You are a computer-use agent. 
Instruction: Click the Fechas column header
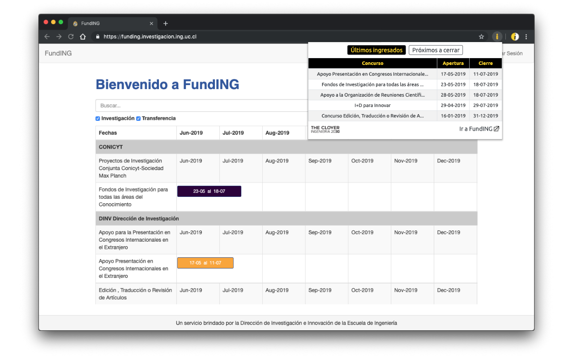coord(136,133)
